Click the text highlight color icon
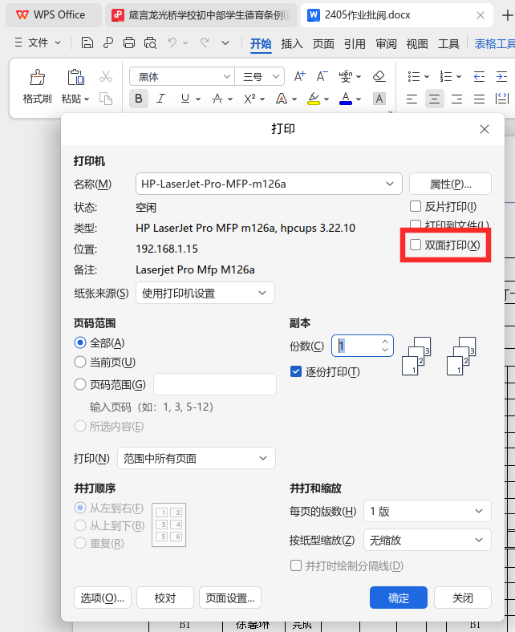The width and height of the screenshot is (515, 632). (x=314, y=99)
